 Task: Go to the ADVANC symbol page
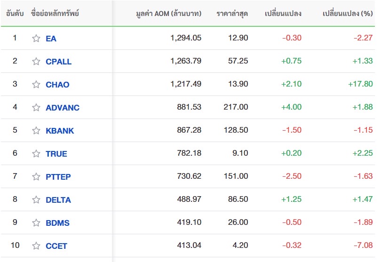click(63, 108)
